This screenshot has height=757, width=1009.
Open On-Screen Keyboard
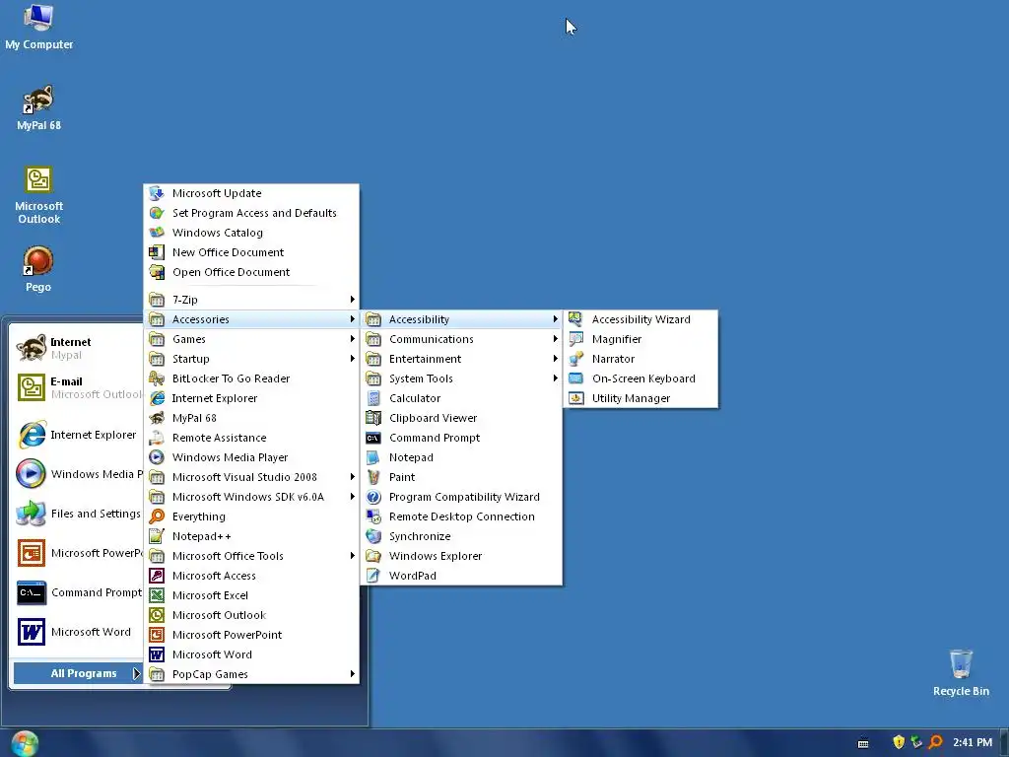coord(640,378)
